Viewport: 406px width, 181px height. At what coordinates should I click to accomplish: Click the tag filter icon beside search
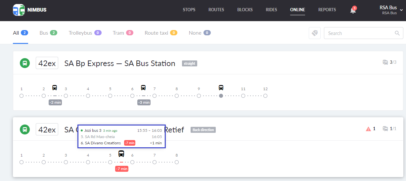click(x=315, y=33)
